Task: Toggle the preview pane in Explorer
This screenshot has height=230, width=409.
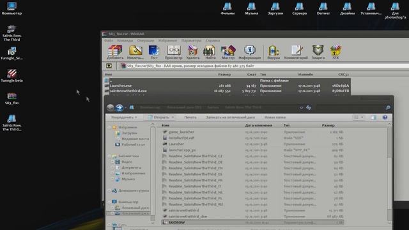Action: pyautogui.click(x=373, y=118)
